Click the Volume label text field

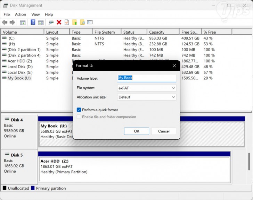pos(147,78)
